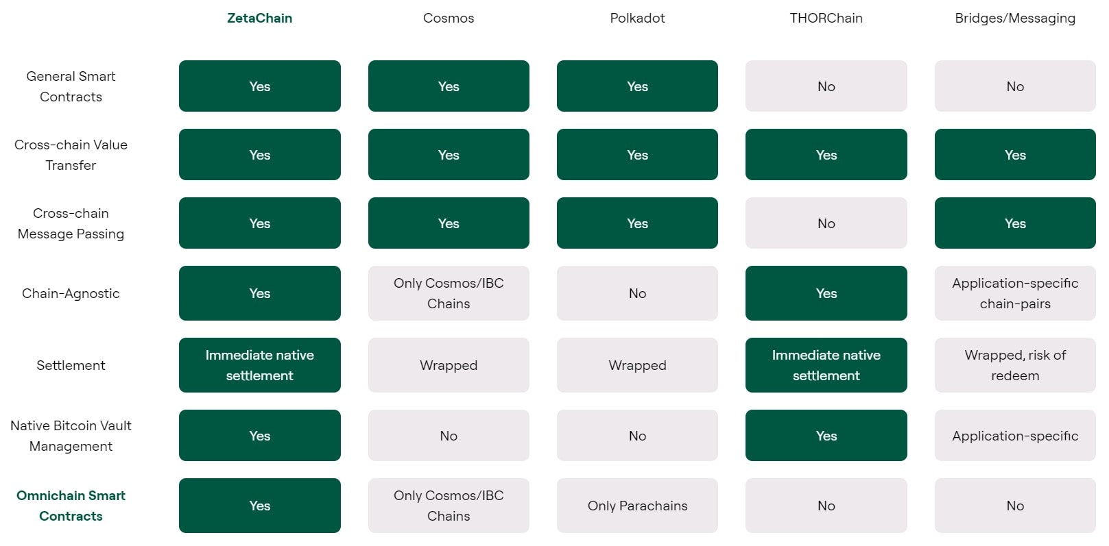The width and height of the screenshot is (1109, 546).
Task: Select the THORChain column header
Action: (x=826, y=18)
